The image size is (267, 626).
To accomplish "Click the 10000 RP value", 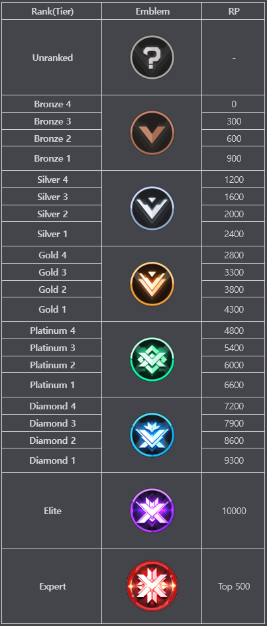I will coord(234,511).
